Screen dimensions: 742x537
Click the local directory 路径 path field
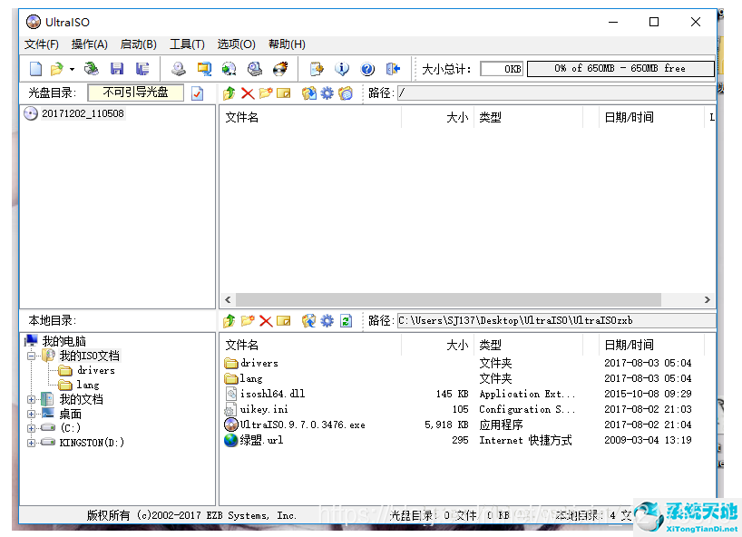555,321
